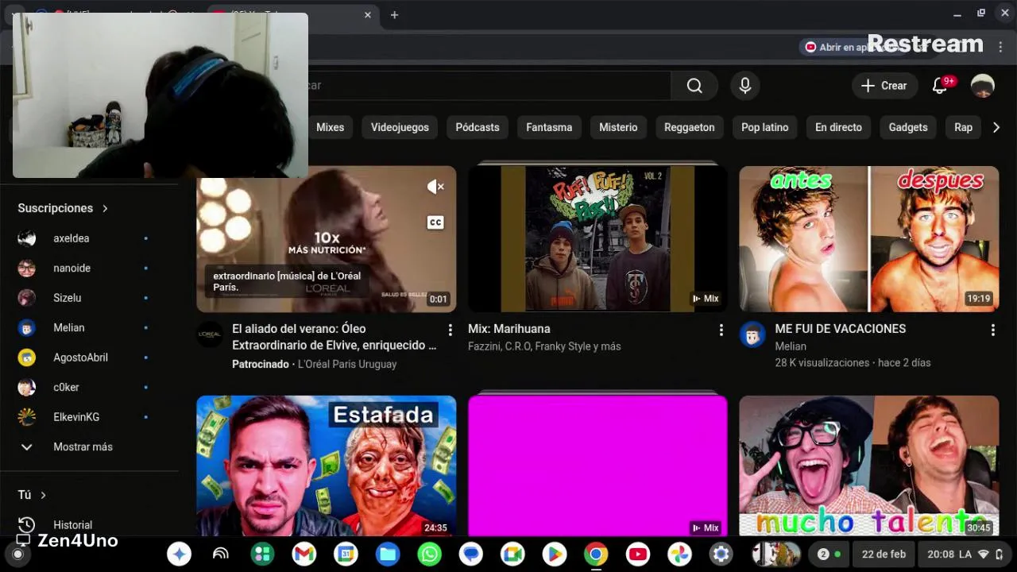This screenshot has width=1017, height=572.
Task: Open the L'Oréal Paris Uruguay advertiser link
Action: pyautogui.click(x=347, y=364)
